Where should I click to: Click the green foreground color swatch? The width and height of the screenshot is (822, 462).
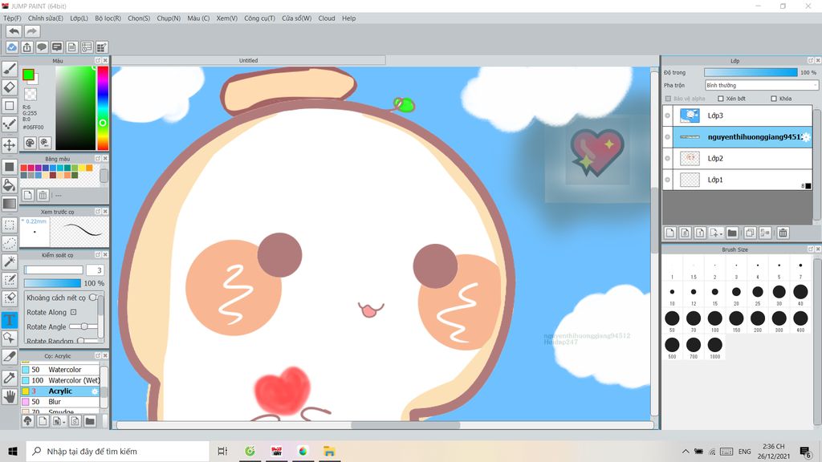[x=28, y=75]
